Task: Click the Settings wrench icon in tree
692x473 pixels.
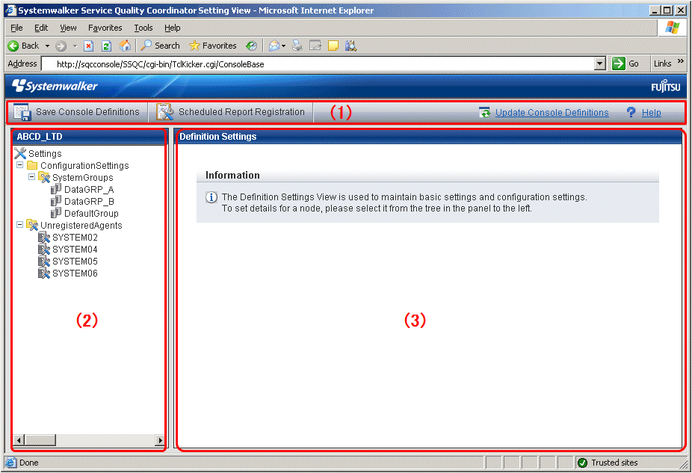Action: click(20, 153)
